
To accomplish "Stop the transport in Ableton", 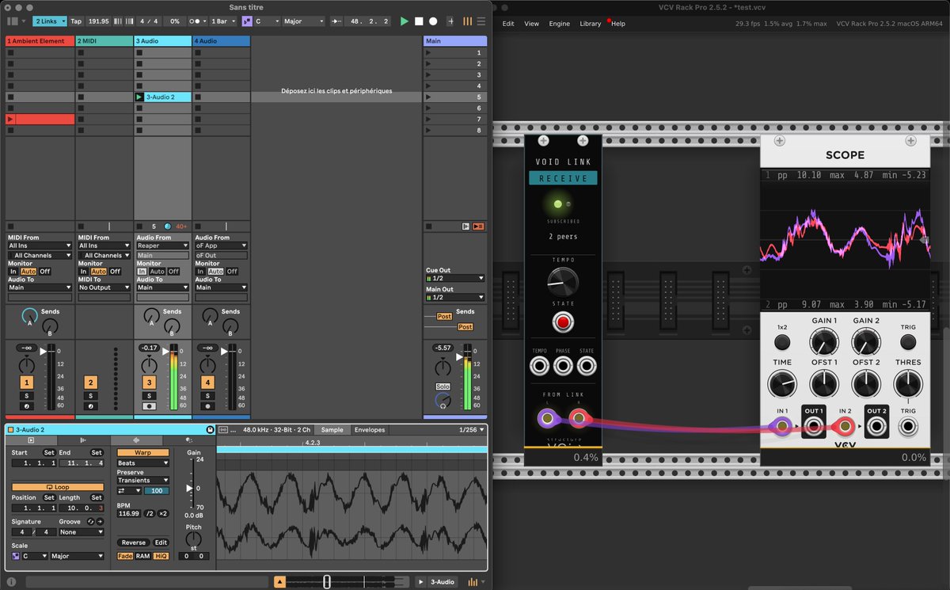I will pos(419,21).
